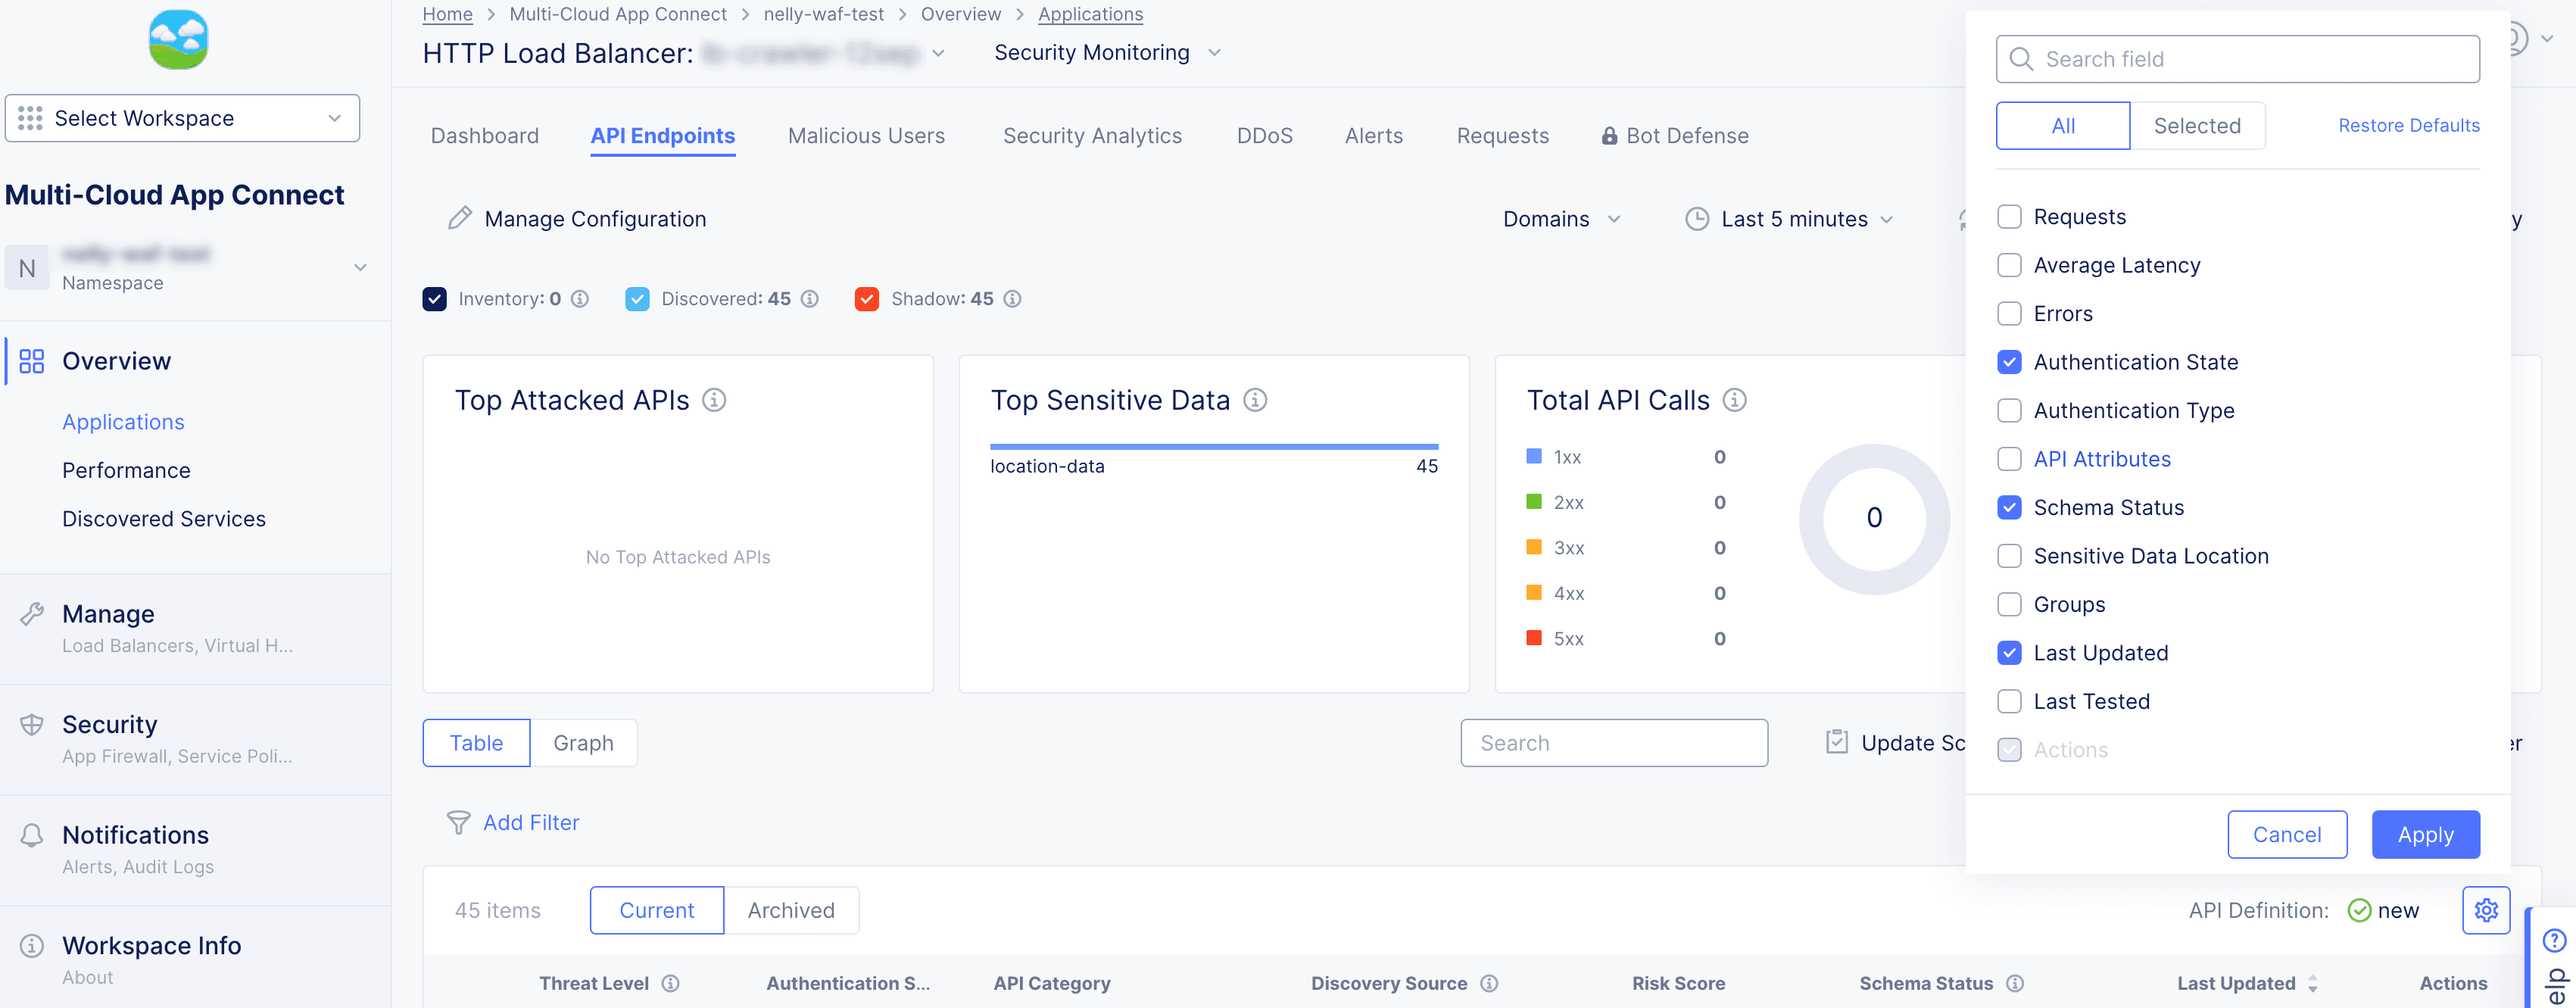The image size is (2576, 1008).
Task: Switch to the Malicious Users tab
Action: [866, 136]
